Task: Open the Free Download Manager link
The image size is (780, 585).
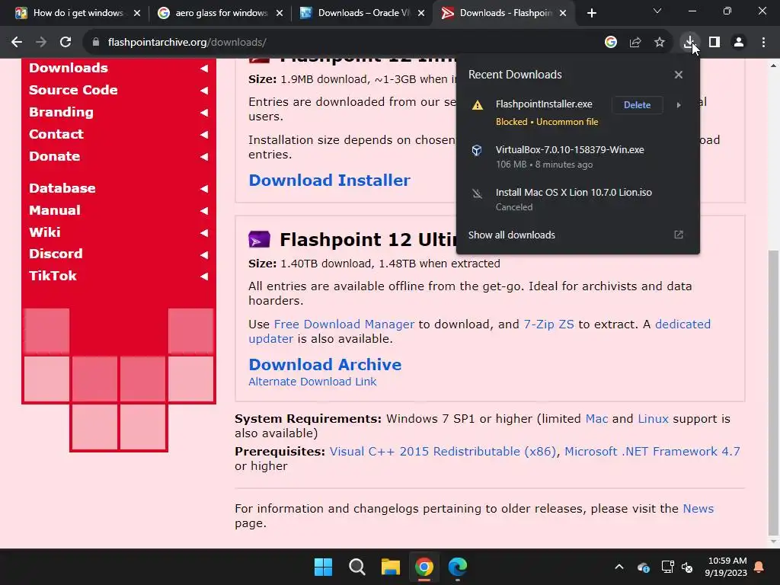Action: 344,324
